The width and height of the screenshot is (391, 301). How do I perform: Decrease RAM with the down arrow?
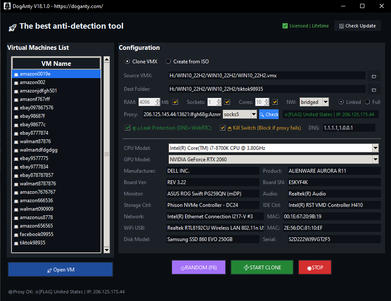(157, 103)
